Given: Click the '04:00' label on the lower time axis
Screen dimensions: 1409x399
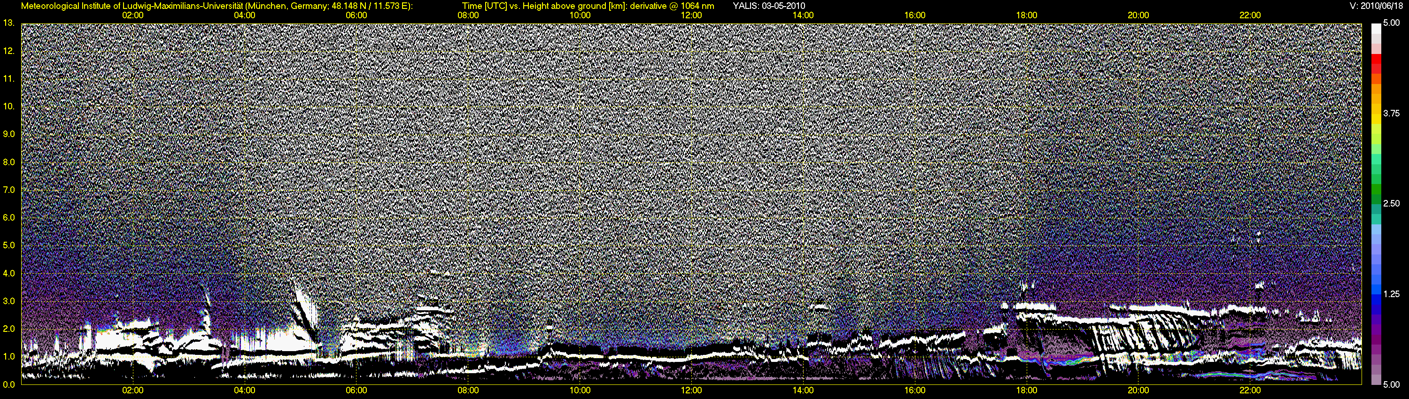Looking at the screenshot, I should pos(245,390).
